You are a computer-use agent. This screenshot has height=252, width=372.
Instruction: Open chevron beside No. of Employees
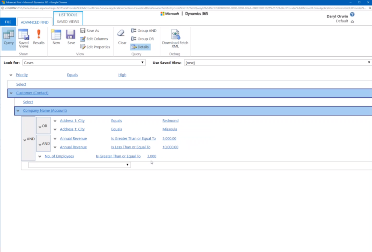tap(40, 156)
